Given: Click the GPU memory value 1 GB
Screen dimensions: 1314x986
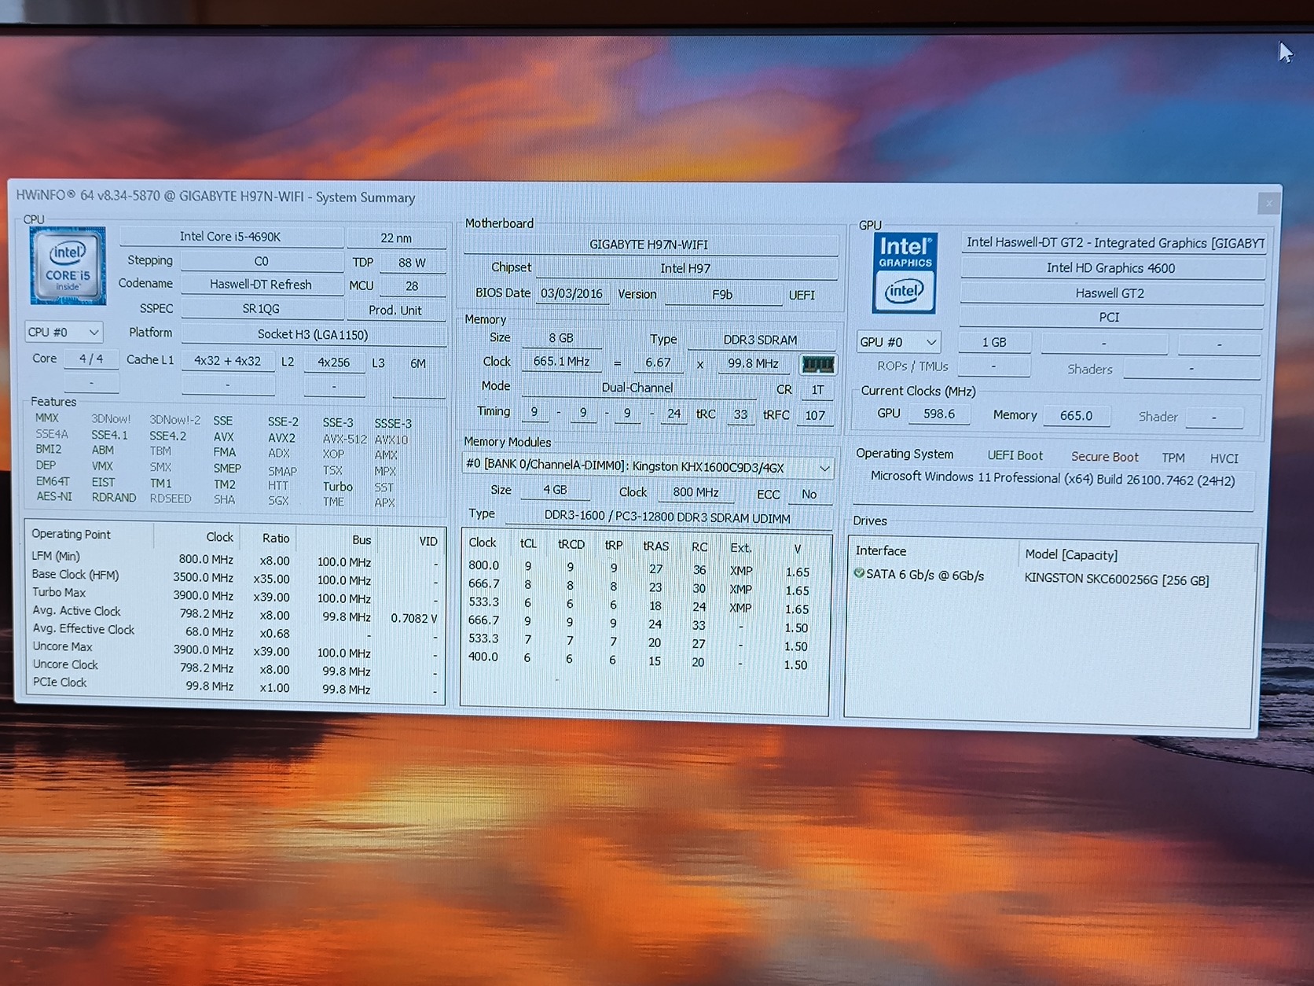Looking at the screenshot, I should (994, 342).
